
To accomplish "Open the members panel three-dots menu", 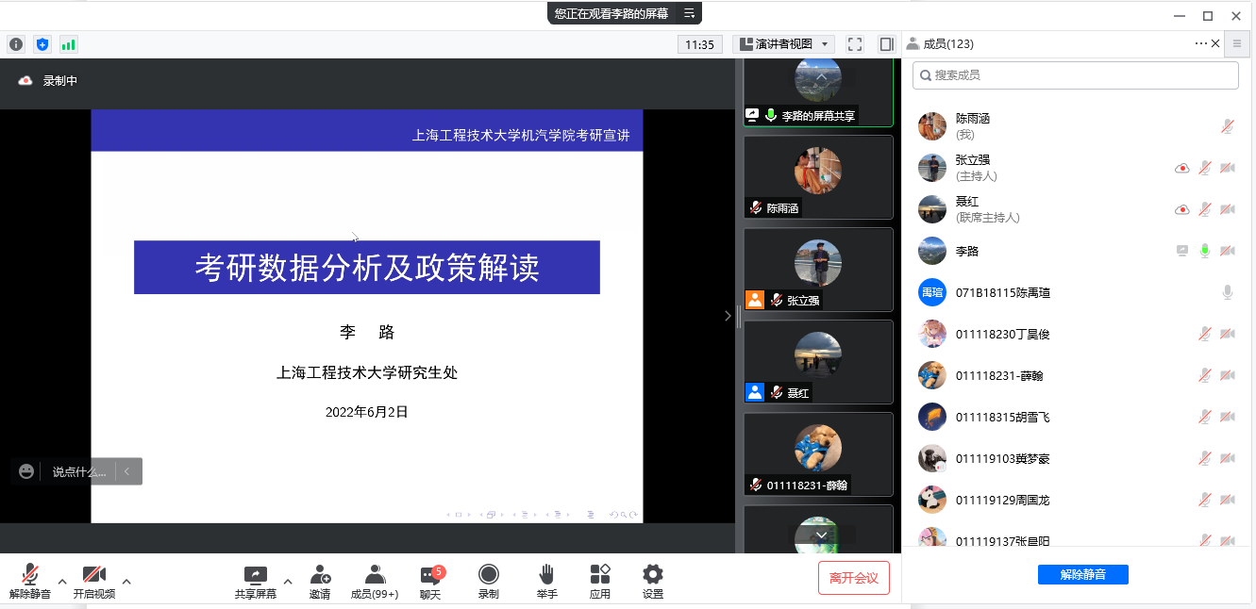I will [x=1200, y=43].
